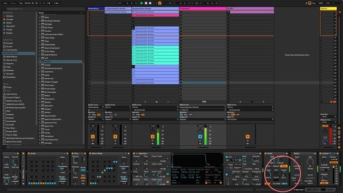Open Audio From Resampling dropdown

coord(96,107)
